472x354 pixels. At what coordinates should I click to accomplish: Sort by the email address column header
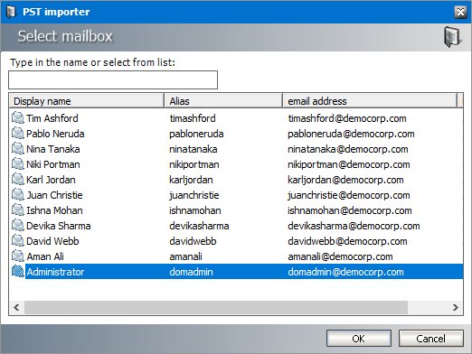pyautogui.click(x=370, y=101)
